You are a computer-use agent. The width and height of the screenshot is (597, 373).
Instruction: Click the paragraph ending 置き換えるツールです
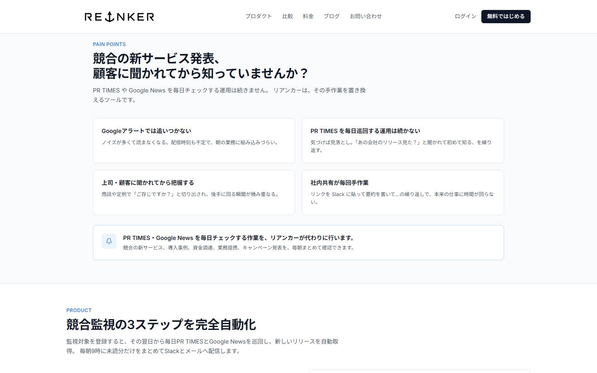point(229,95)
